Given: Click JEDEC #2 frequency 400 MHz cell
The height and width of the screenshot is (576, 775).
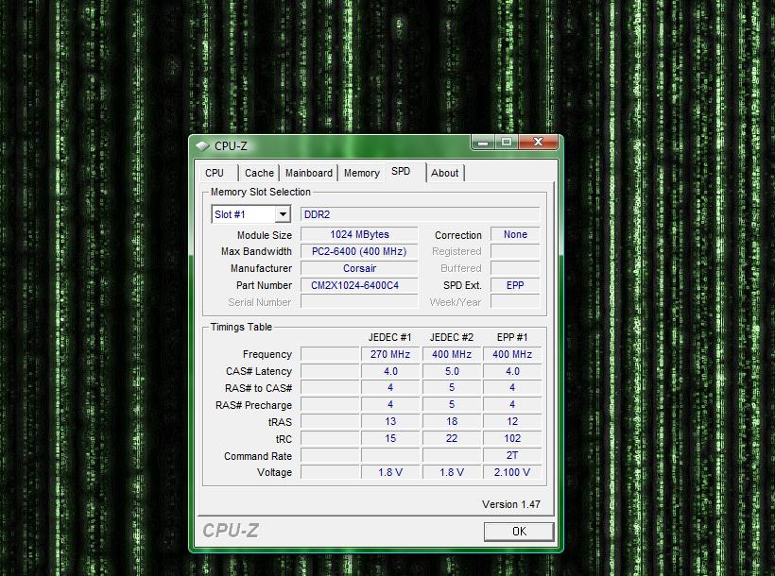Looking at the screenshot, I should coord(451,354).
